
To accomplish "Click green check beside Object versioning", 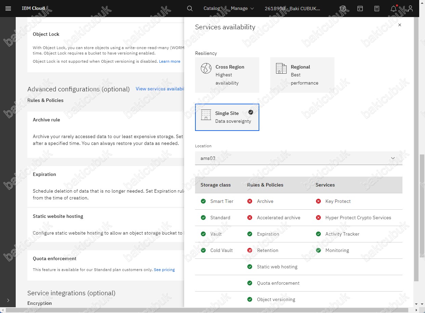I will [250, 299].
